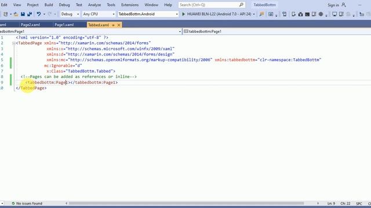Open the Debug menu

coord(64,5)
